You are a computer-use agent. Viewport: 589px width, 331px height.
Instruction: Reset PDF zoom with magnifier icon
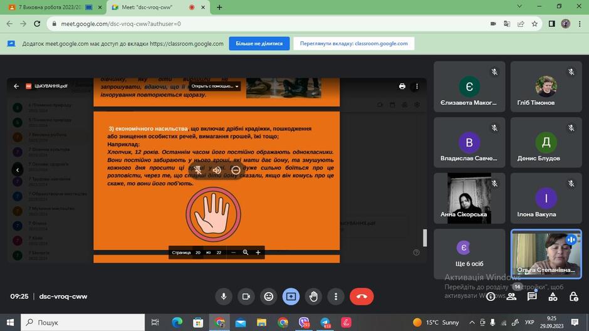pos(245,253)
